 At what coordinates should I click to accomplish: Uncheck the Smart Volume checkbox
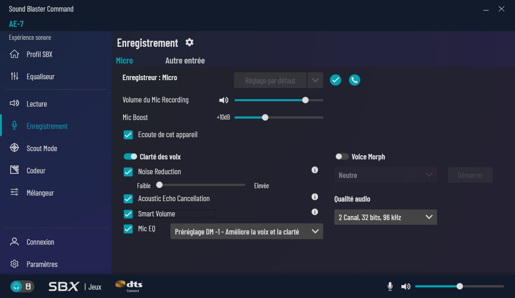(128, 214)
